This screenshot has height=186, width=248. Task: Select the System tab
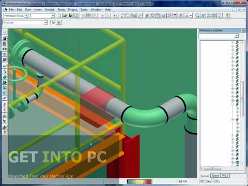click(205, 176)
